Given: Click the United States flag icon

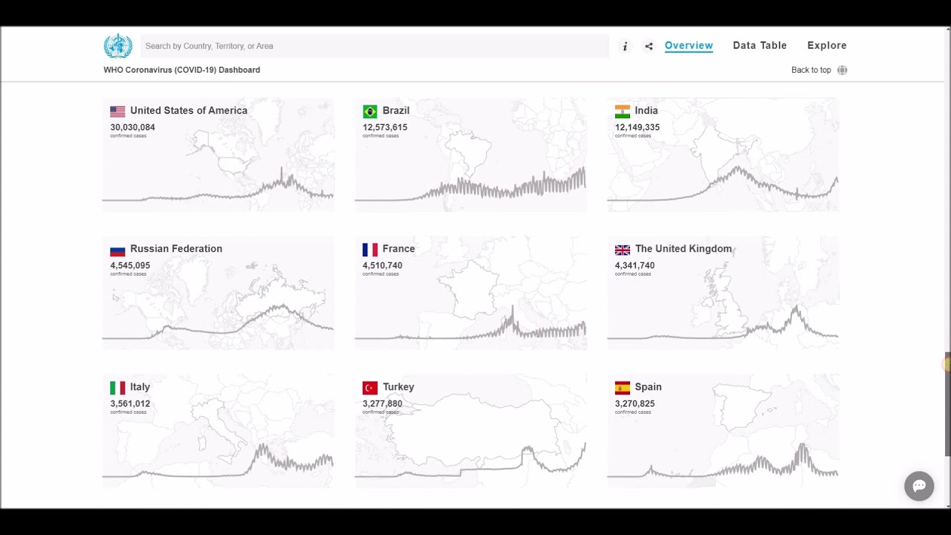Looking at the screenshot, I should [117, 111].
